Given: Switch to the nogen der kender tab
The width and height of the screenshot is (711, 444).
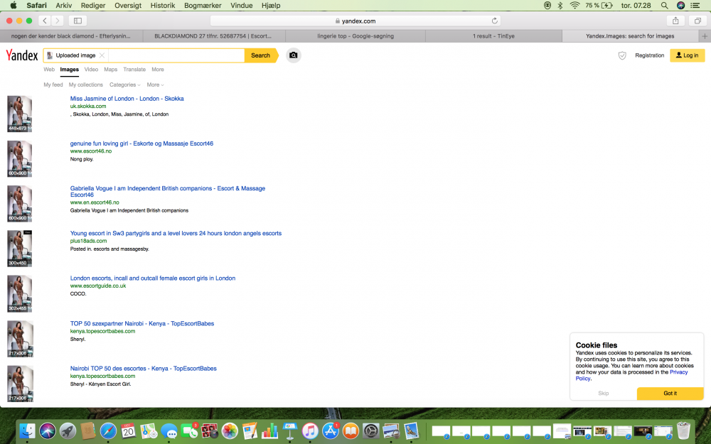Looking at the screenshot, I should click(71, 36).
